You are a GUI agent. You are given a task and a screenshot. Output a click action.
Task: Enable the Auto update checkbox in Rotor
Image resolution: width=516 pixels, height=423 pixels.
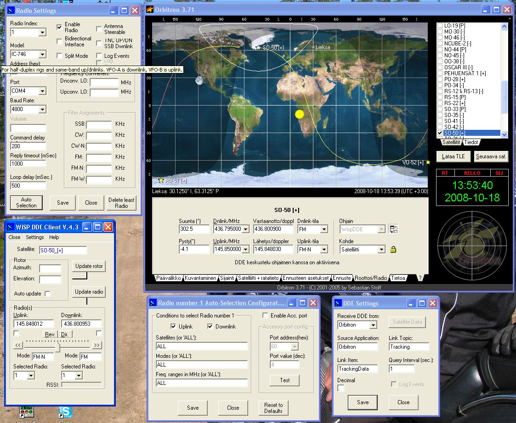pyautogui.click(x=47, y=294)
